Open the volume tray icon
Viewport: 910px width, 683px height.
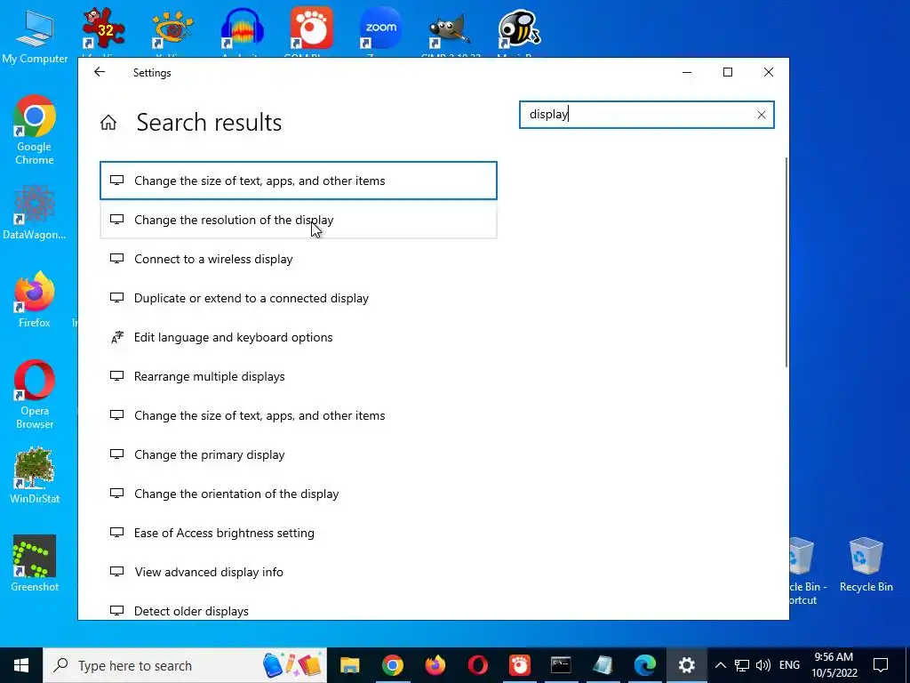(x=763, y=665)
